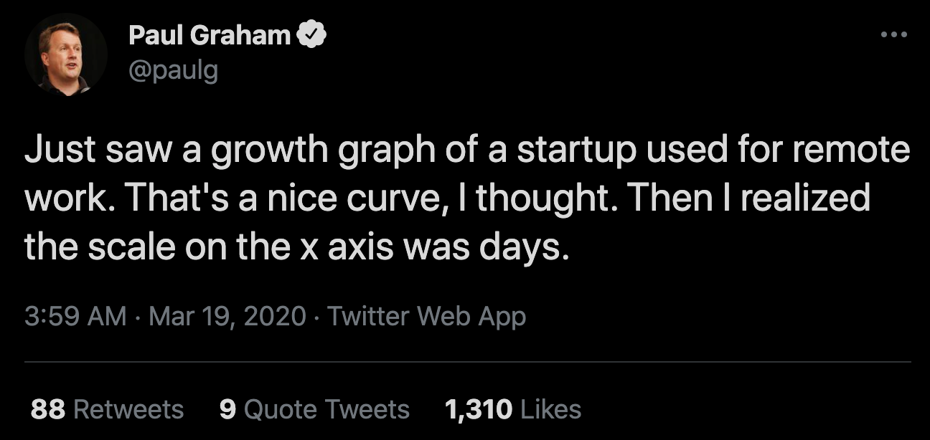Click the word Retweets in stats row
This screenshot has height=440, width=930.
pos(129,409)
